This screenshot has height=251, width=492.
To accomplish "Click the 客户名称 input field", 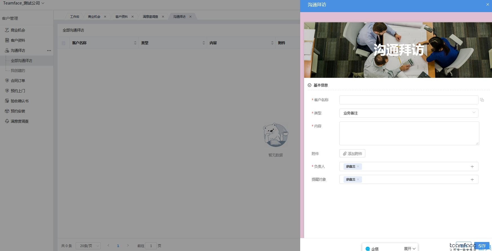I will (409, 100).
